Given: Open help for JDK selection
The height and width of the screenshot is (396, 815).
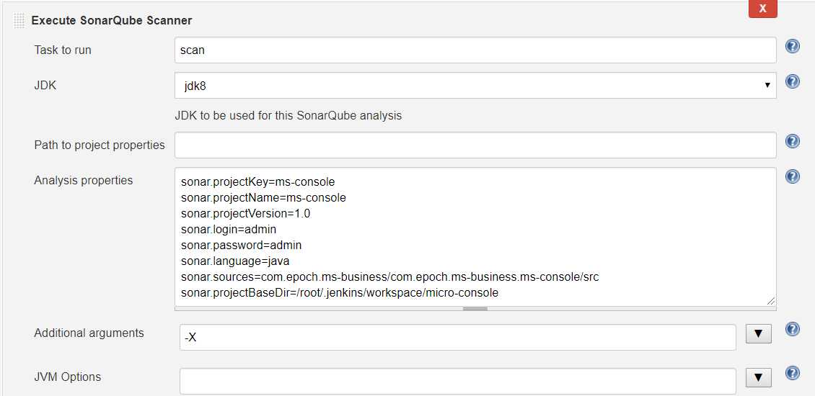Looking at the screenshot, I should pyautogui.click(x=792, y=81).
